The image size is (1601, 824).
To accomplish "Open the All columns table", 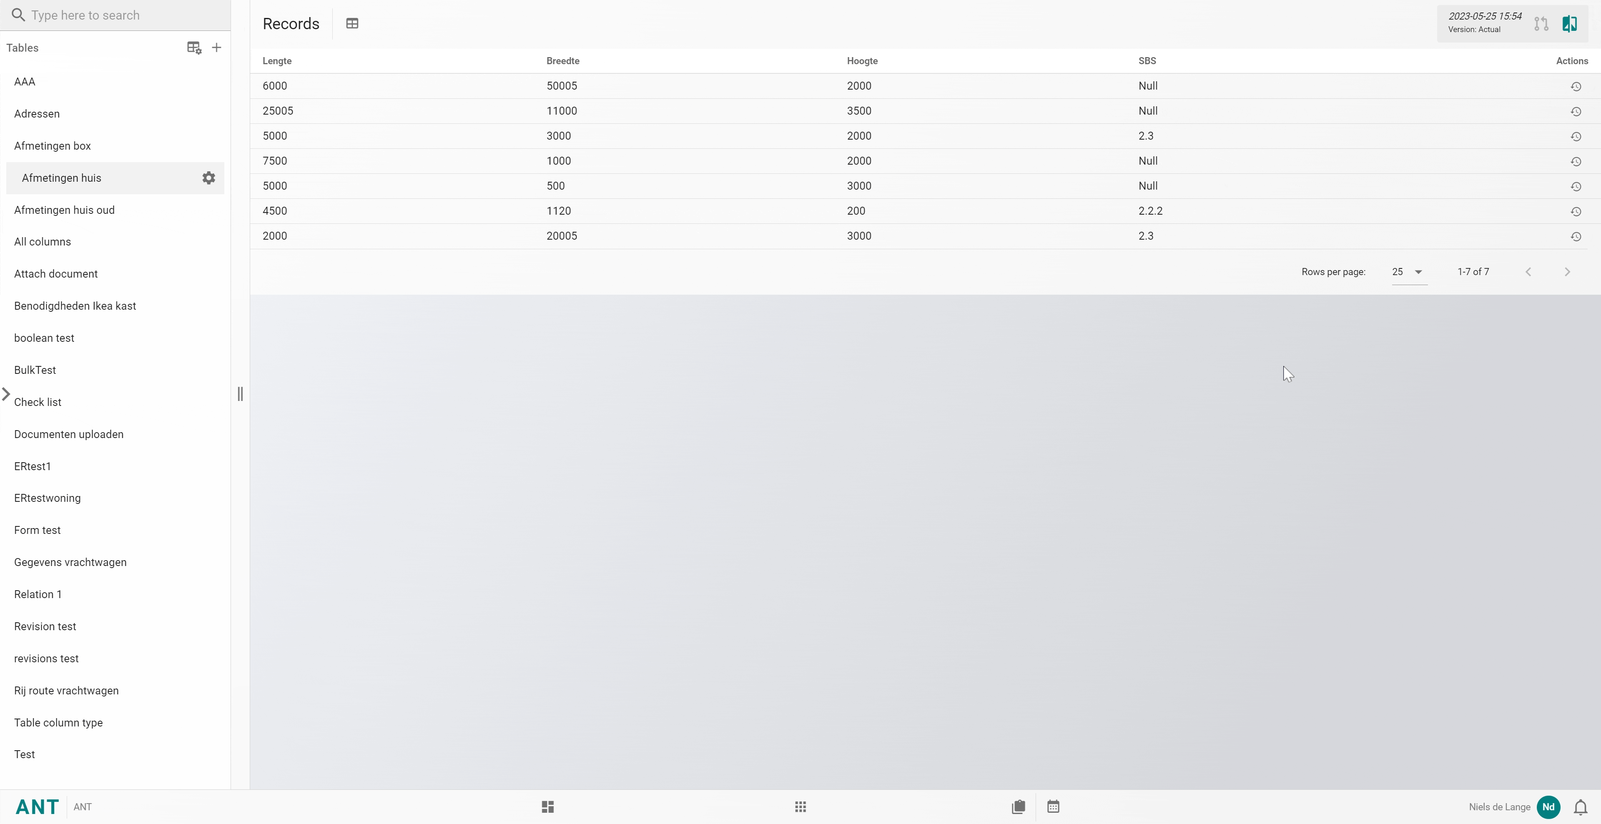I will tap(115, 242).
